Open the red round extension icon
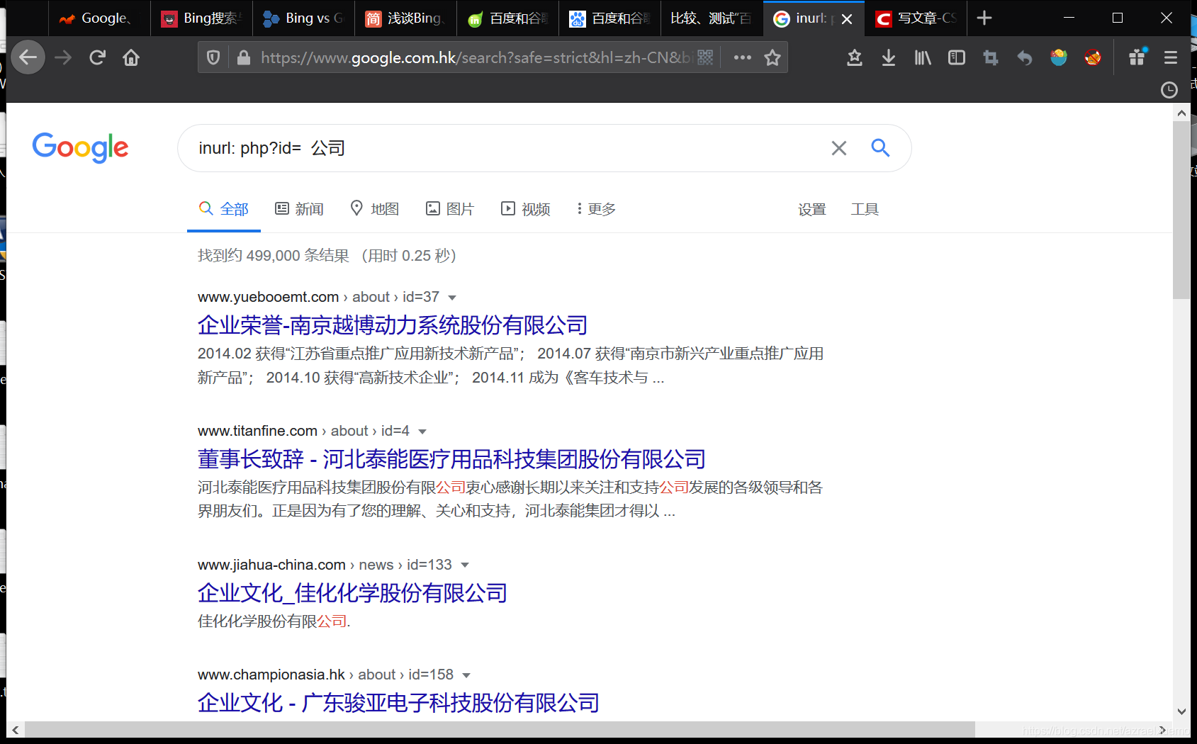The width and height of the screenshot is (1197, 744). pyautogui.click(x=1093, y=57)
